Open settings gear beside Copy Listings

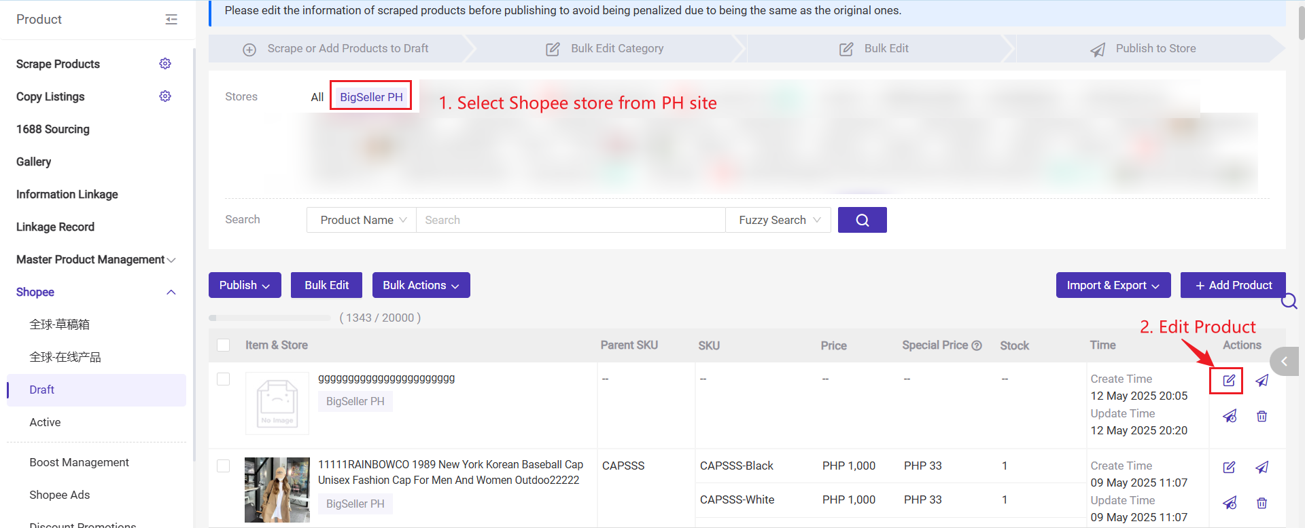165,96
